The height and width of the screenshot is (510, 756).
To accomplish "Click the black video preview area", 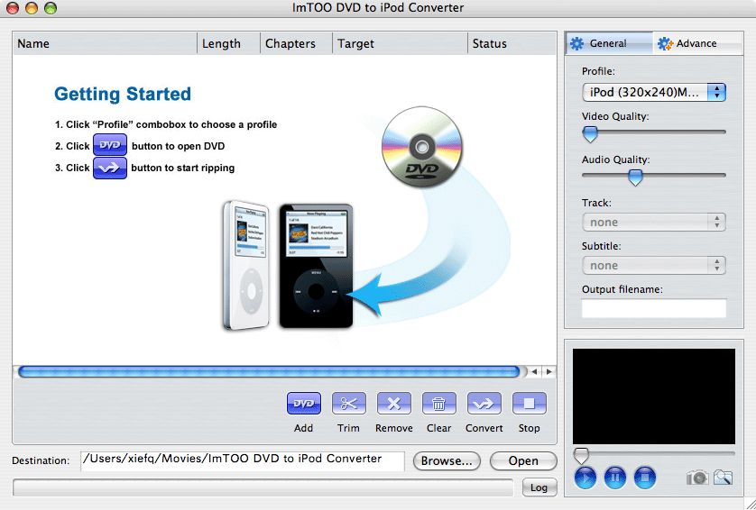I will [654, 396].
